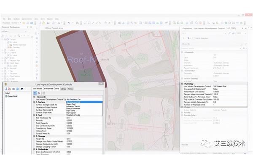Click the zoom-to eye icon in Properties panel
253x168 pixels.
[234, 33]
